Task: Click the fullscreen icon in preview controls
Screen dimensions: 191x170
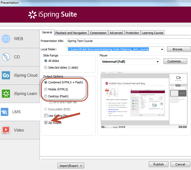Action: pos(124,127)
